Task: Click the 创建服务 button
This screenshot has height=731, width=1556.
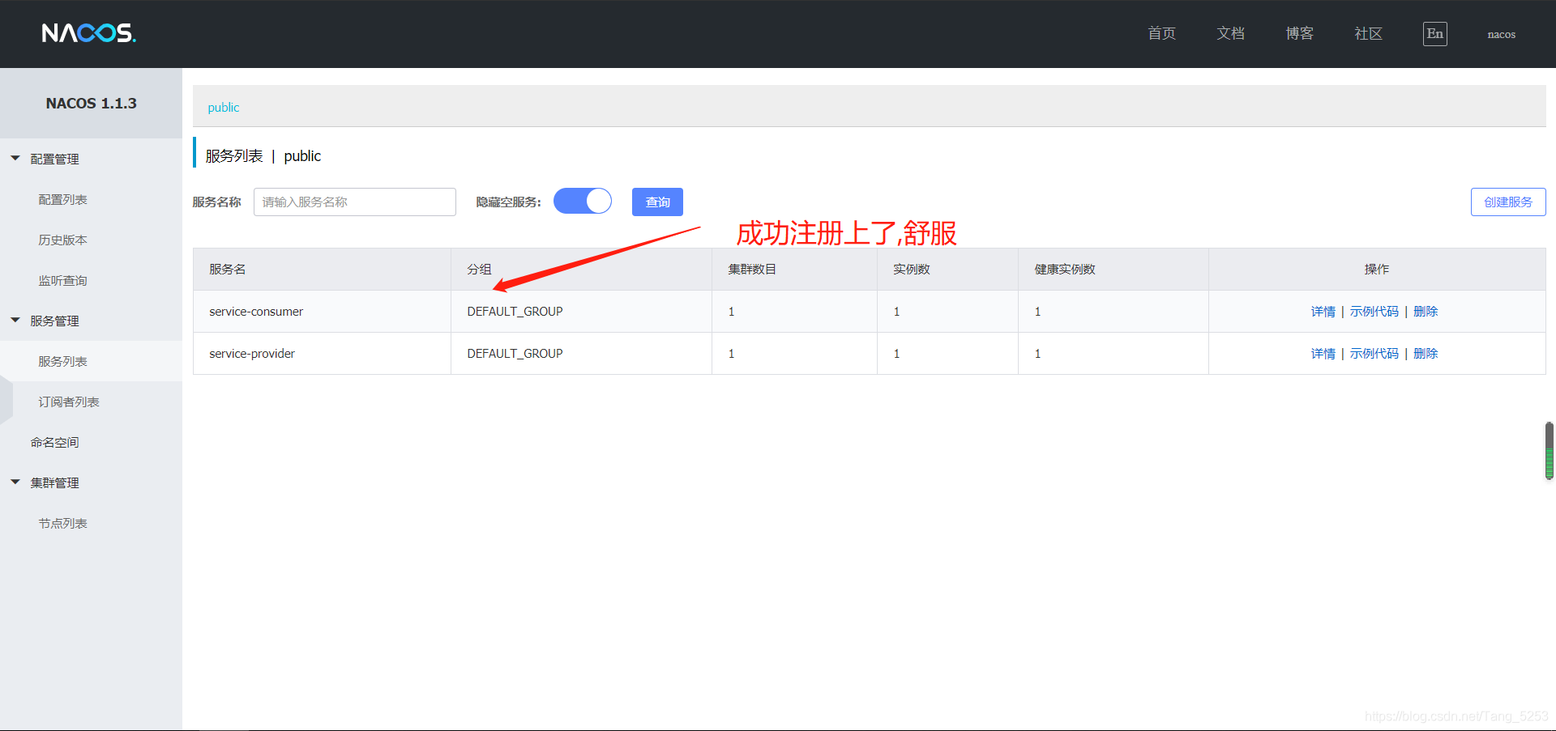Action: pos(1508,202)
